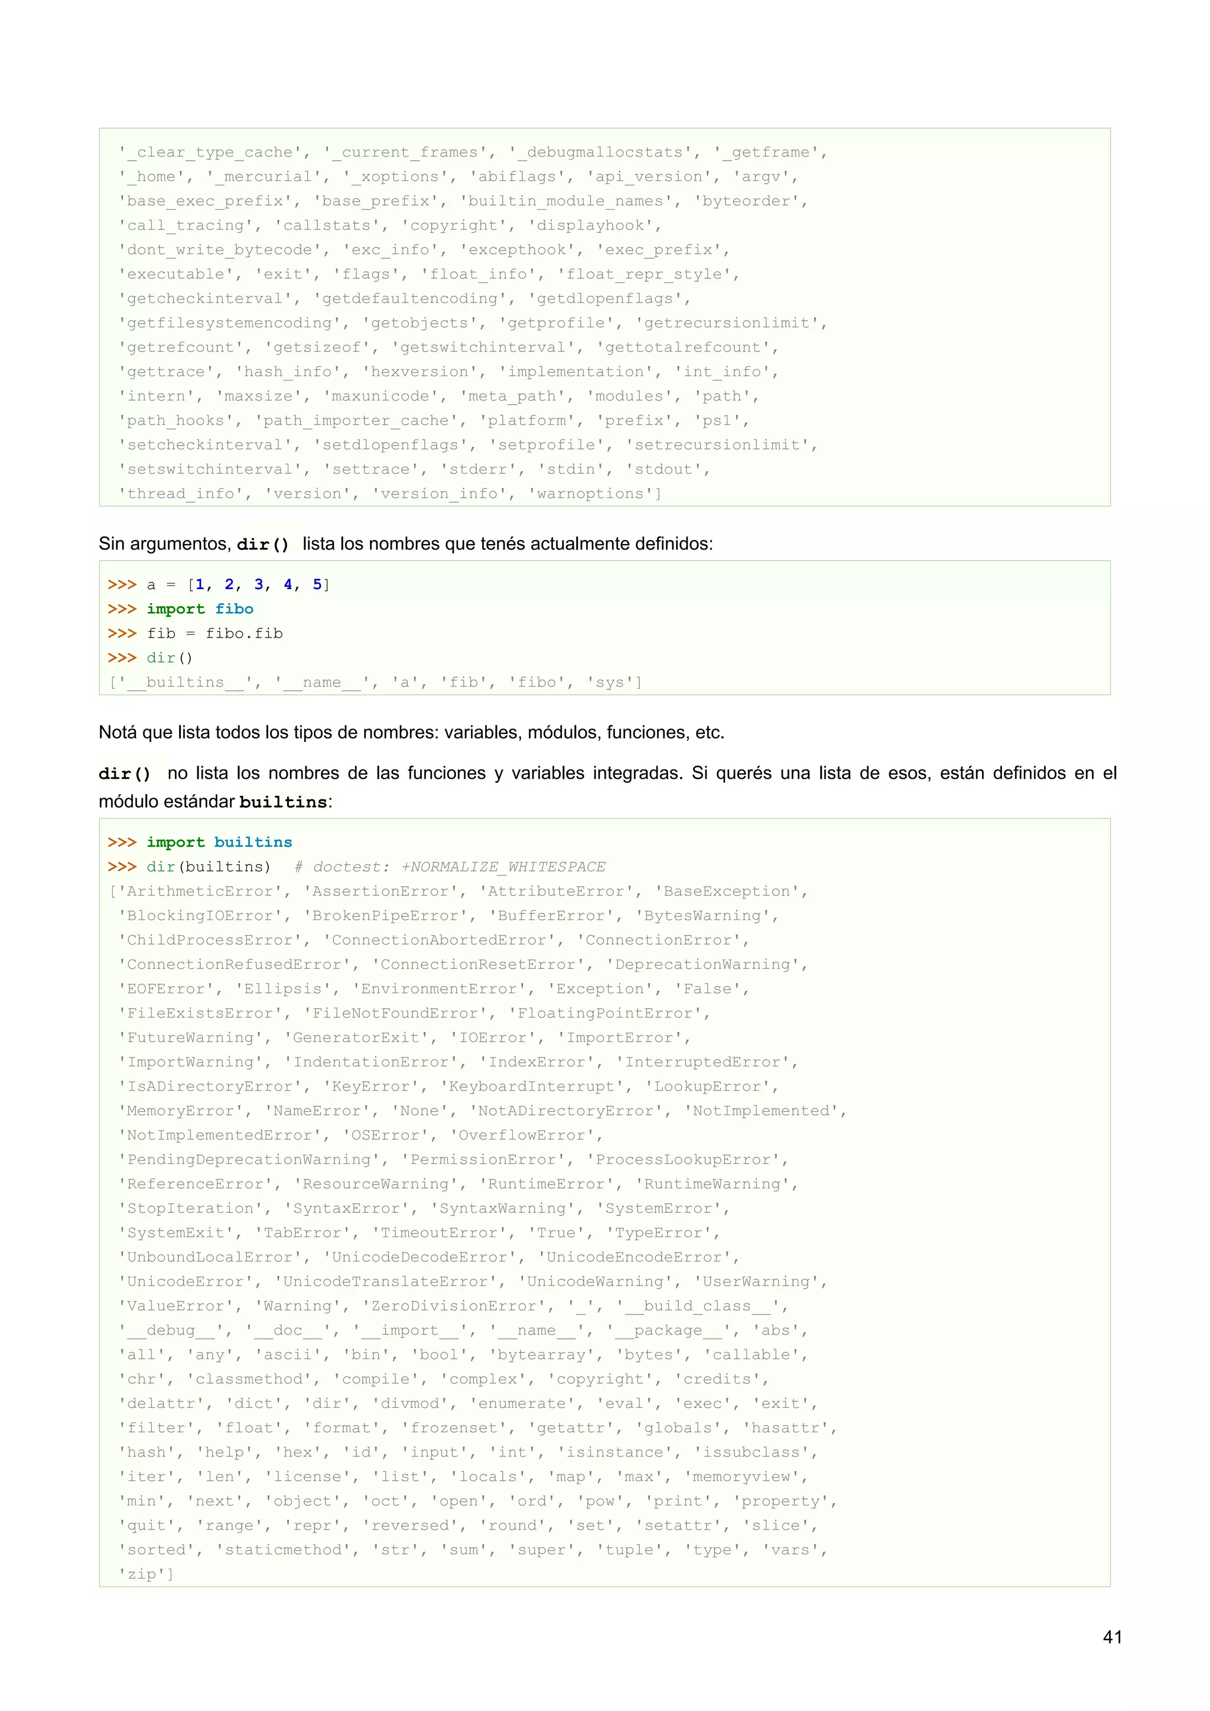Image resolution: width=1210 pixels, height=1711 pixels.
Task: Click 'PendingDeprecationWarning' in the list
Action: point(249,1160)
